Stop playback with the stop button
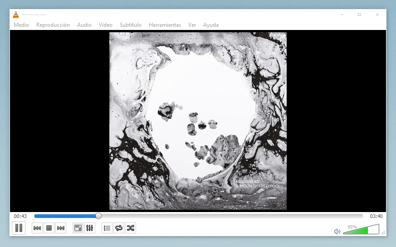The height and width of the screenshot is (247, 396). point(49,228)
